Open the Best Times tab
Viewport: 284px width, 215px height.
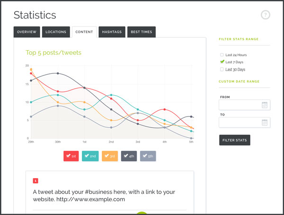point(141,32)
